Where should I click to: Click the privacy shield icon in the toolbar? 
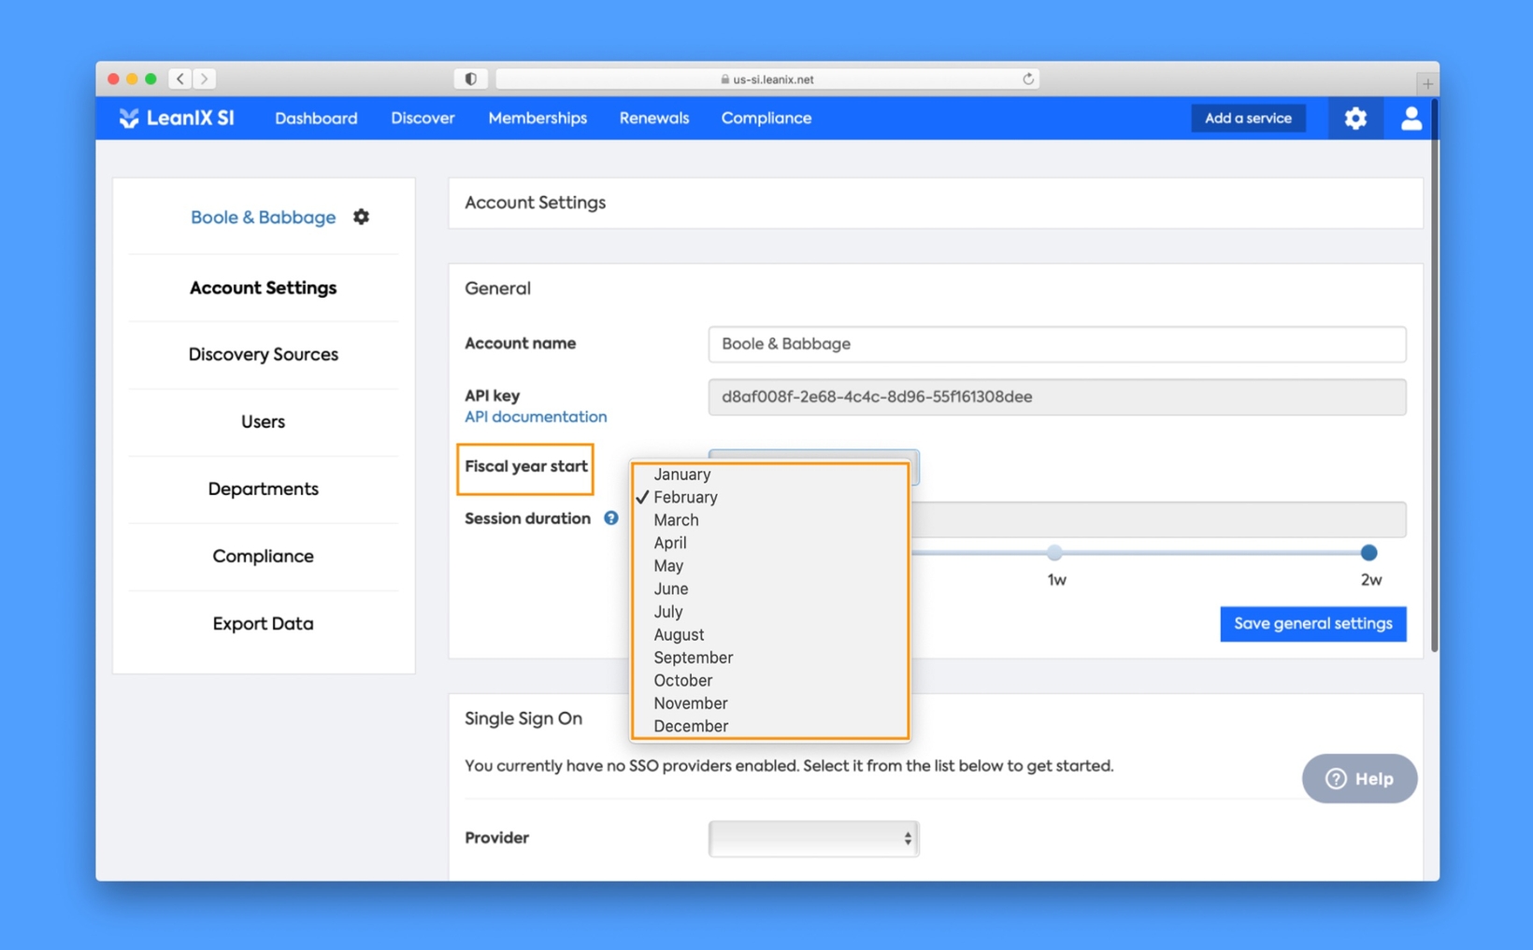pos(470,79)
